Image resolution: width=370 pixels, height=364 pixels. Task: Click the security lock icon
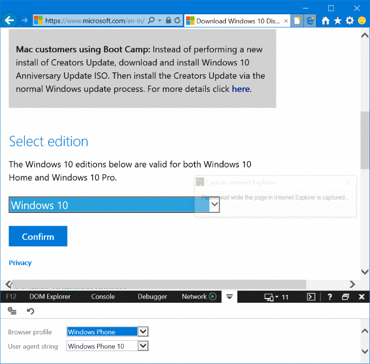point(168,20)
